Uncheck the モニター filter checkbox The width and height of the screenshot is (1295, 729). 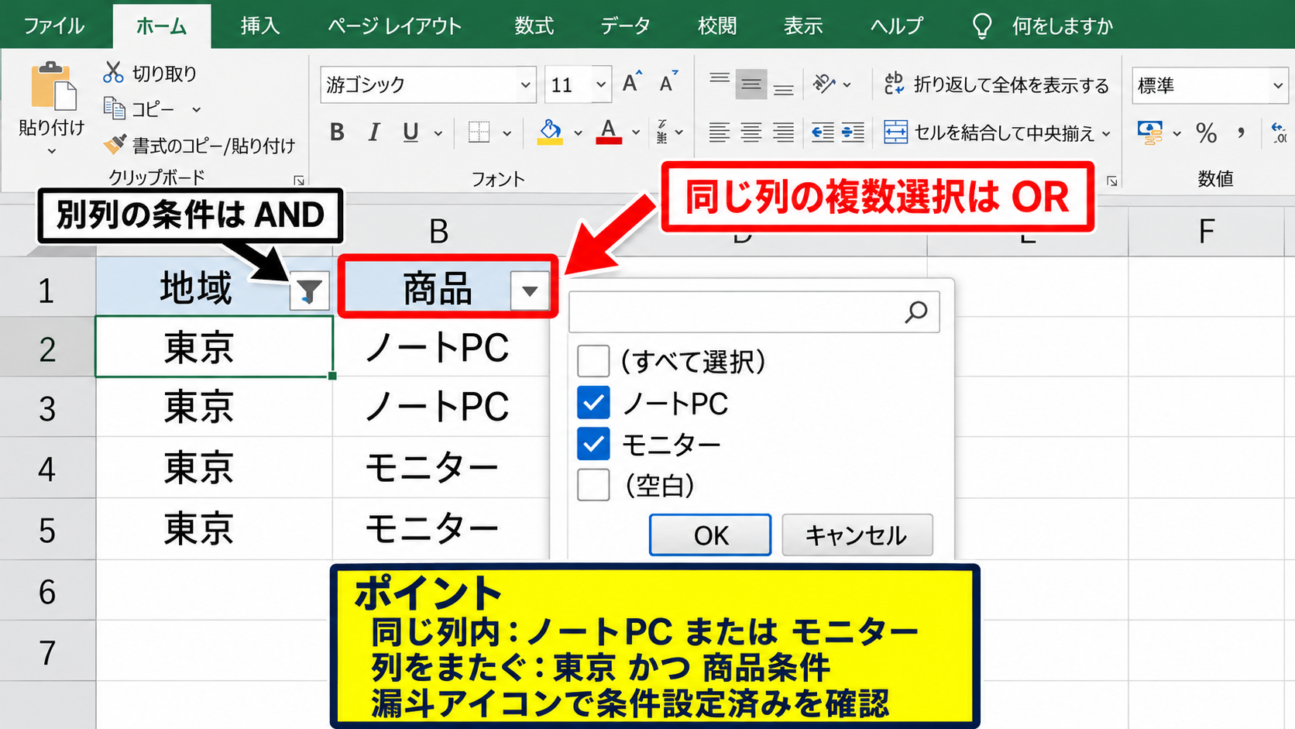593,444
